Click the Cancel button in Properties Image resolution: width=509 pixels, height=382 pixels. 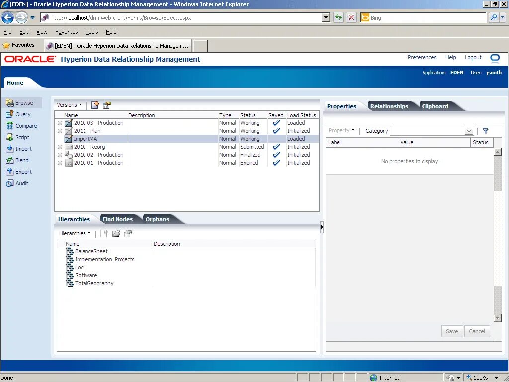tap(477, 331)
